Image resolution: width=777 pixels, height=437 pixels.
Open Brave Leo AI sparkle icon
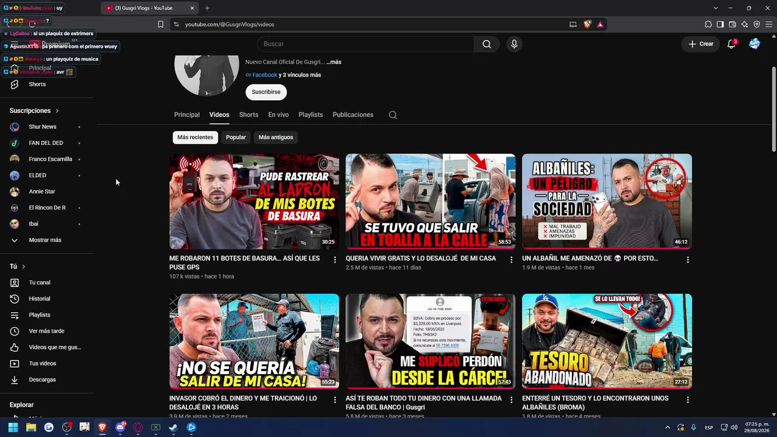[x=745, y=24]
